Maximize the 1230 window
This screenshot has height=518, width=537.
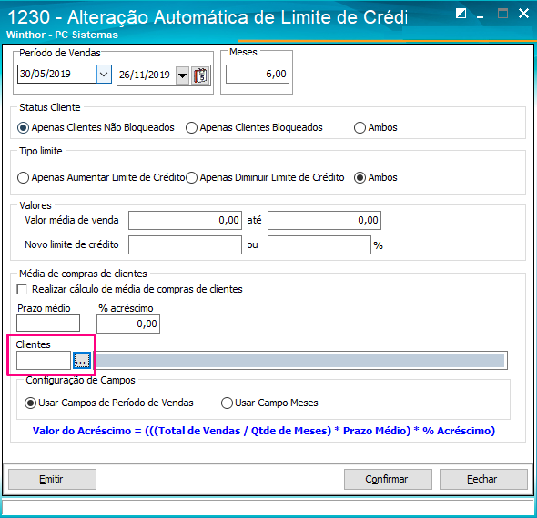[x=502, y=14]
